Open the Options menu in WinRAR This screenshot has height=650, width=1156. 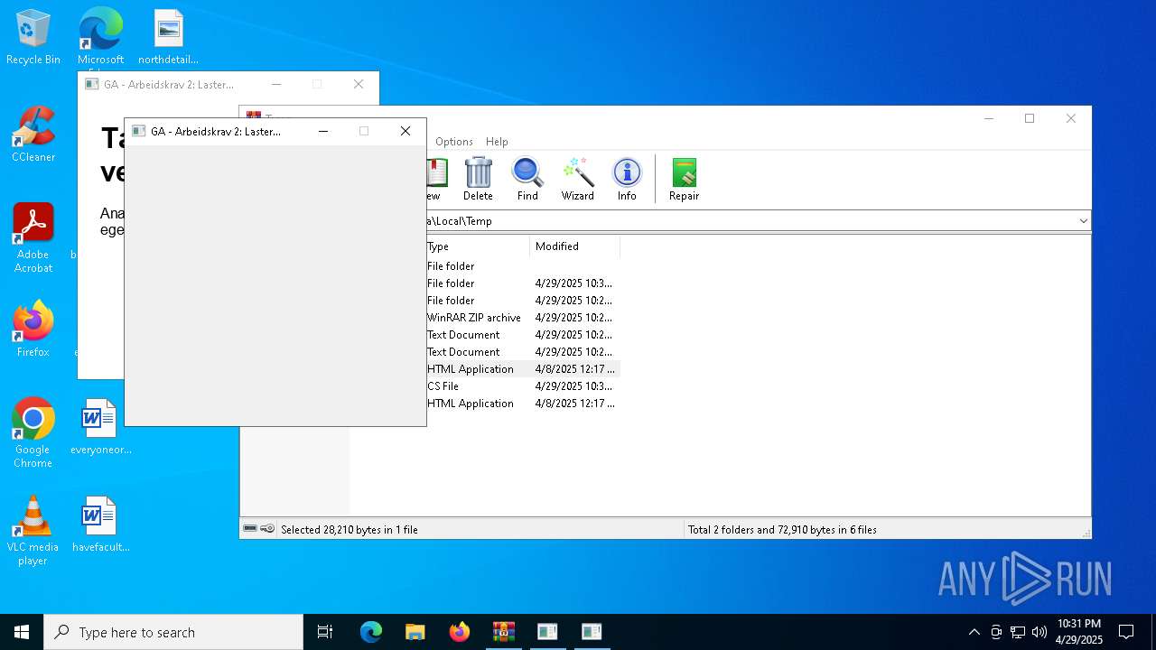(453, 142)
